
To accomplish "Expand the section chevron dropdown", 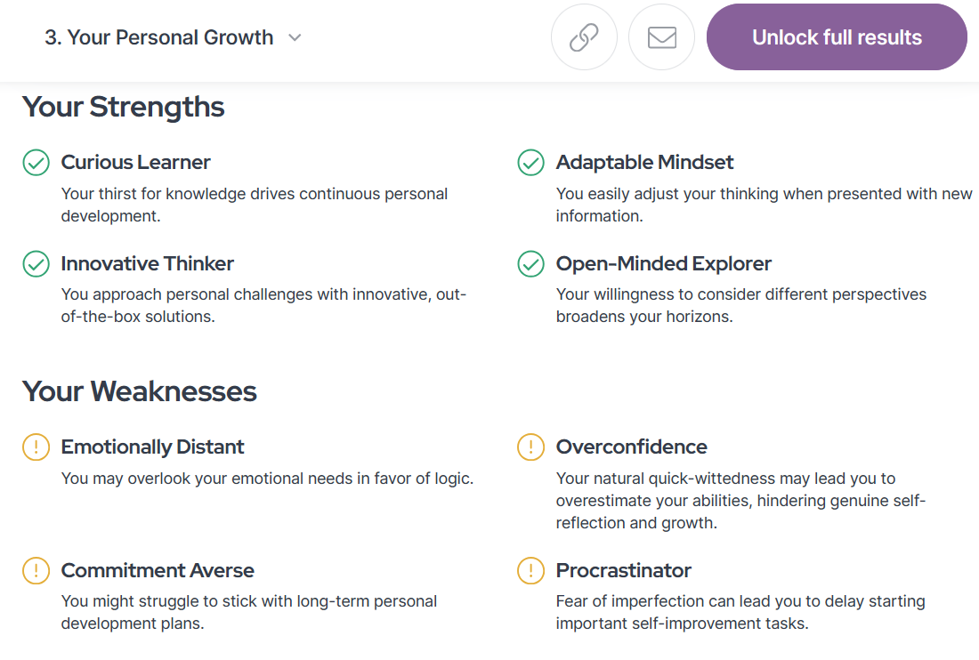I will pyautogui.click(x=295, y=38).
